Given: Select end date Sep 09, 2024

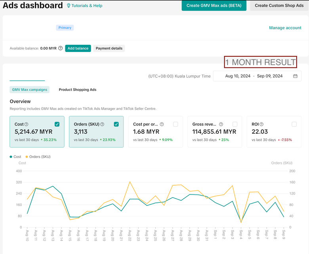Looking at the screenshot, I should (270, 76).
